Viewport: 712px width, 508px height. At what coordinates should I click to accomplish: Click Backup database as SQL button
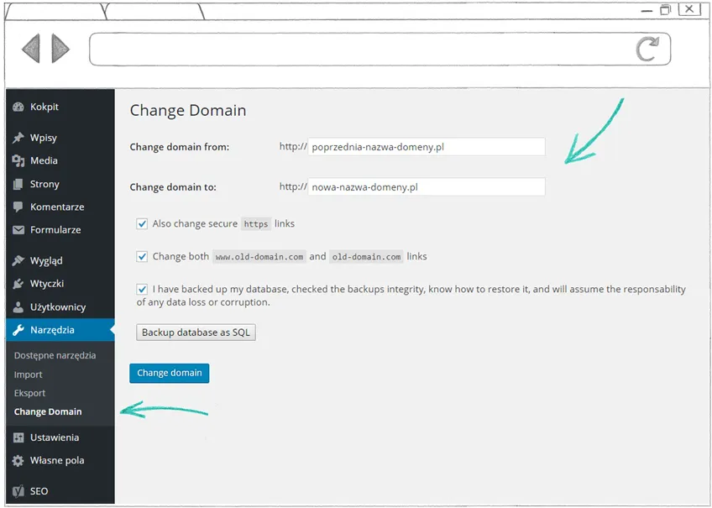click(196, 333)
